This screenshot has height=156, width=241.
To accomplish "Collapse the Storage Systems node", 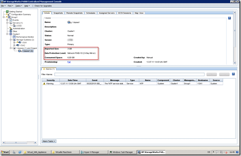I will pos(11,40).
